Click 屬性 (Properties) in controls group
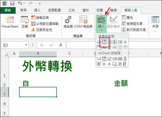162x117 pixels. [127, 17]
